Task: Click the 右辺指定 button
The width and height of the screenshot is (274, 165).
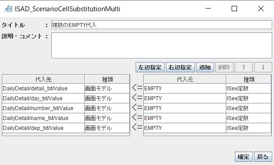Action: click(180, 67)
